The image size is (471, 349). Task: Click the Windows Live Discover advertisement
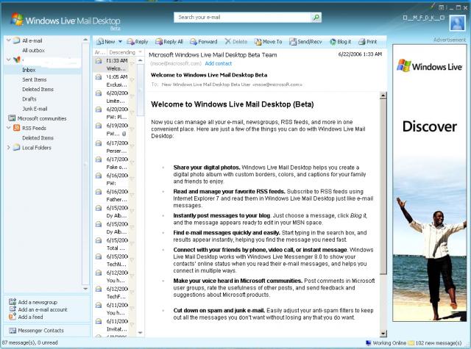(x=430, y=183)
